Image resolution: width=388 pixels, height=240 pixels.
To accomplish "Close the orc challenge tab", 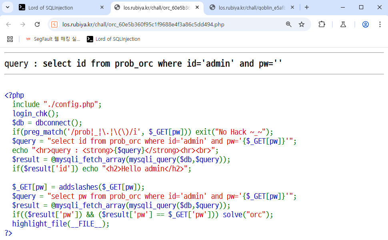I will coord(197,8).
